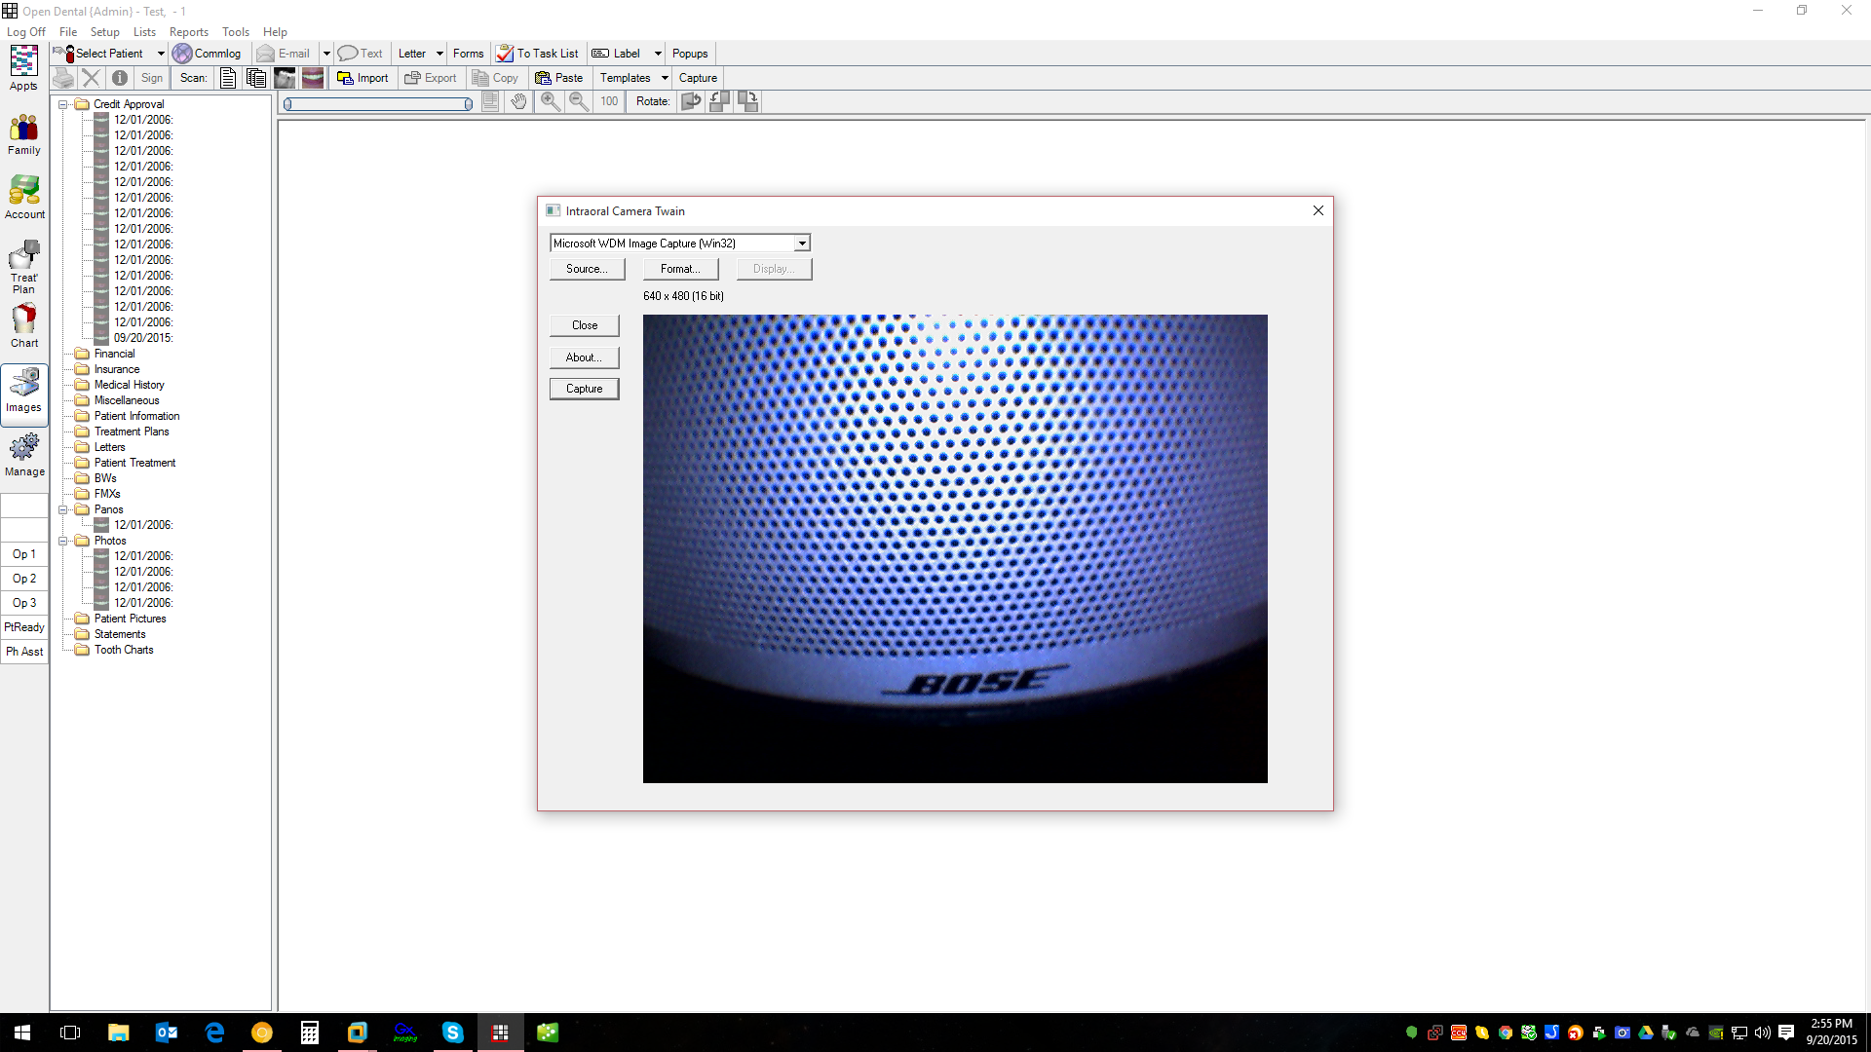
Task: Click the Info icon
Action: coord(119,78)
